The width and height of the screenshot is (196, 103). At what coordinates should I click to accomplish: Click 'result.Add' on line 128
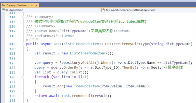pos(53,86)
